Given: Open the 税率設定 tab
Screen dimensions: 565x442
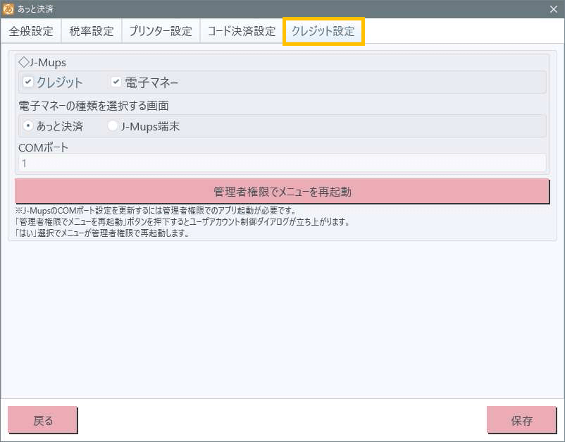Looking at the screenshot, I should [x=92, y=32].
